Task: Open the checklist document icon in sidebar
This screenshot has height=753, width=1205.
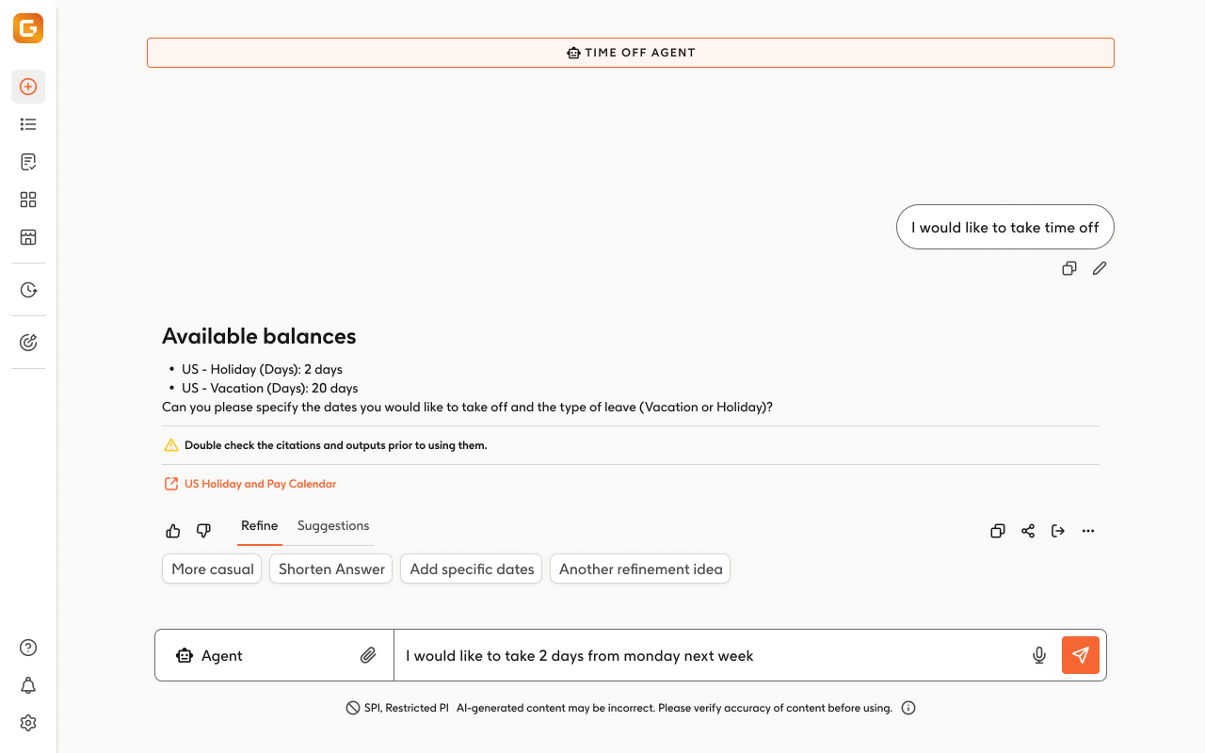Action: point(28,162)
